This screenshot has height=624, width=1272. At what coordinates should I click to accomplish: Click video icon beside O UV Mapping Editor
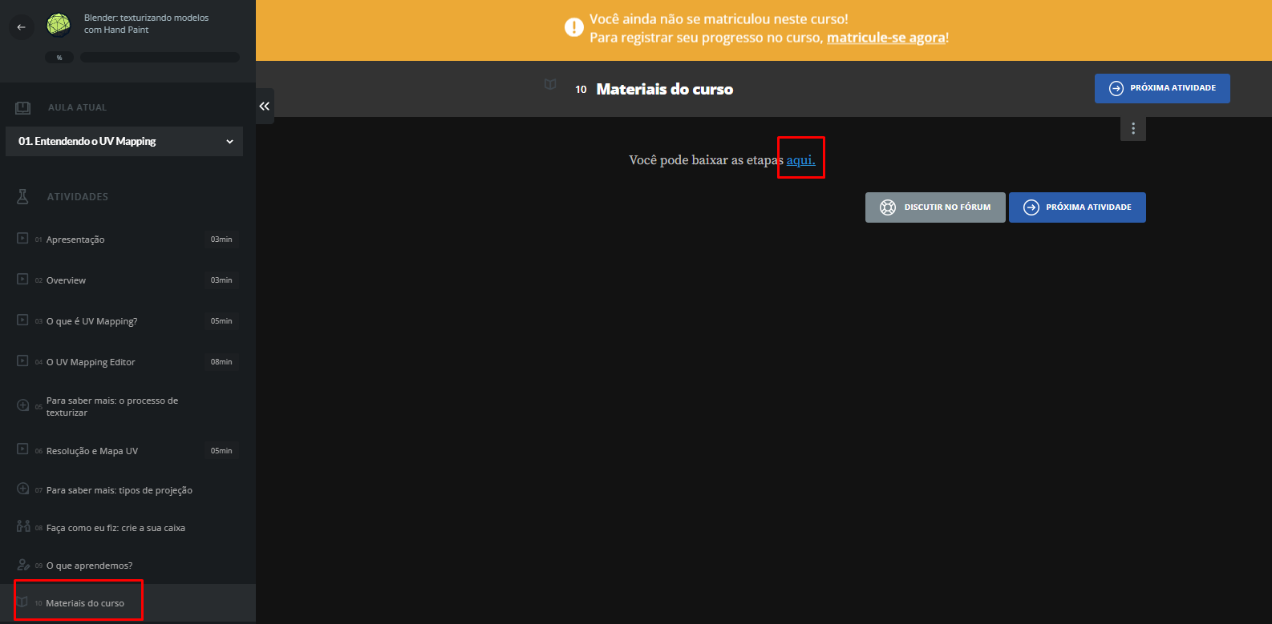[x=22, y=360]
